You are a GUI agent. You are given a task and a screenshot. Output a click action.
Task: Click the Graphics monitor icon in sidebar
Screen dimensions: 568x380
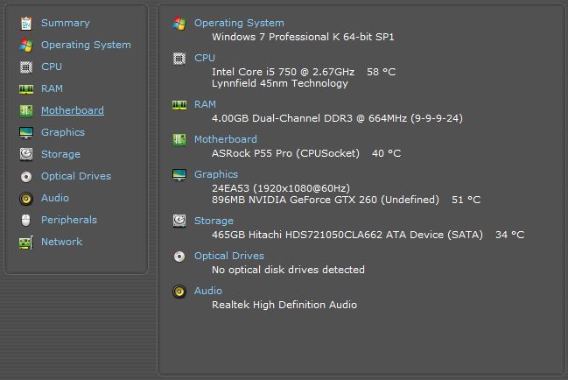[25, 132]
